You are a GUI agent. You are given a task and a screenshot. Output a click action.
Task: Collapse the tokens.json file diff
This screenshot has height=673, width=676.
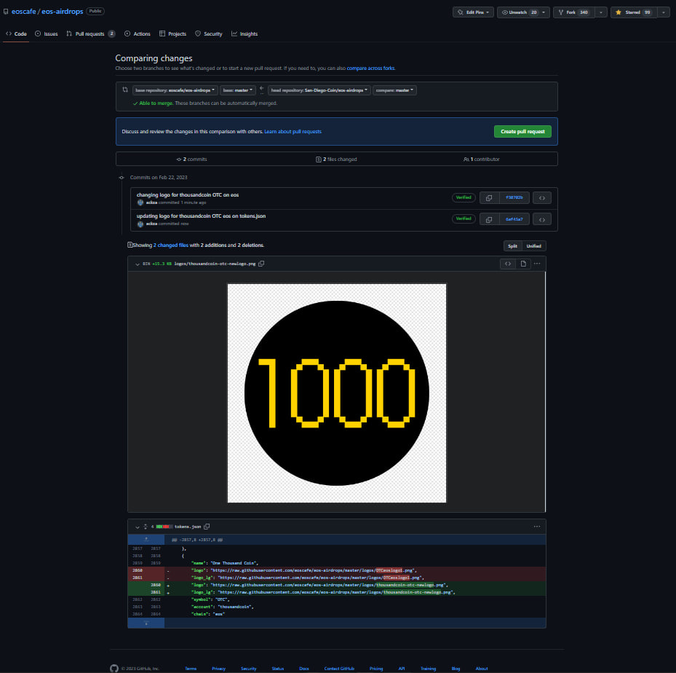click(x=138, y=527)
